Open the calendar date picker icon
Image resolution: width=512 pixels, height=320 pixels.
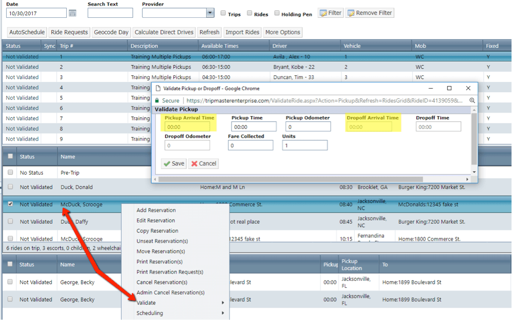click(72, 13)
